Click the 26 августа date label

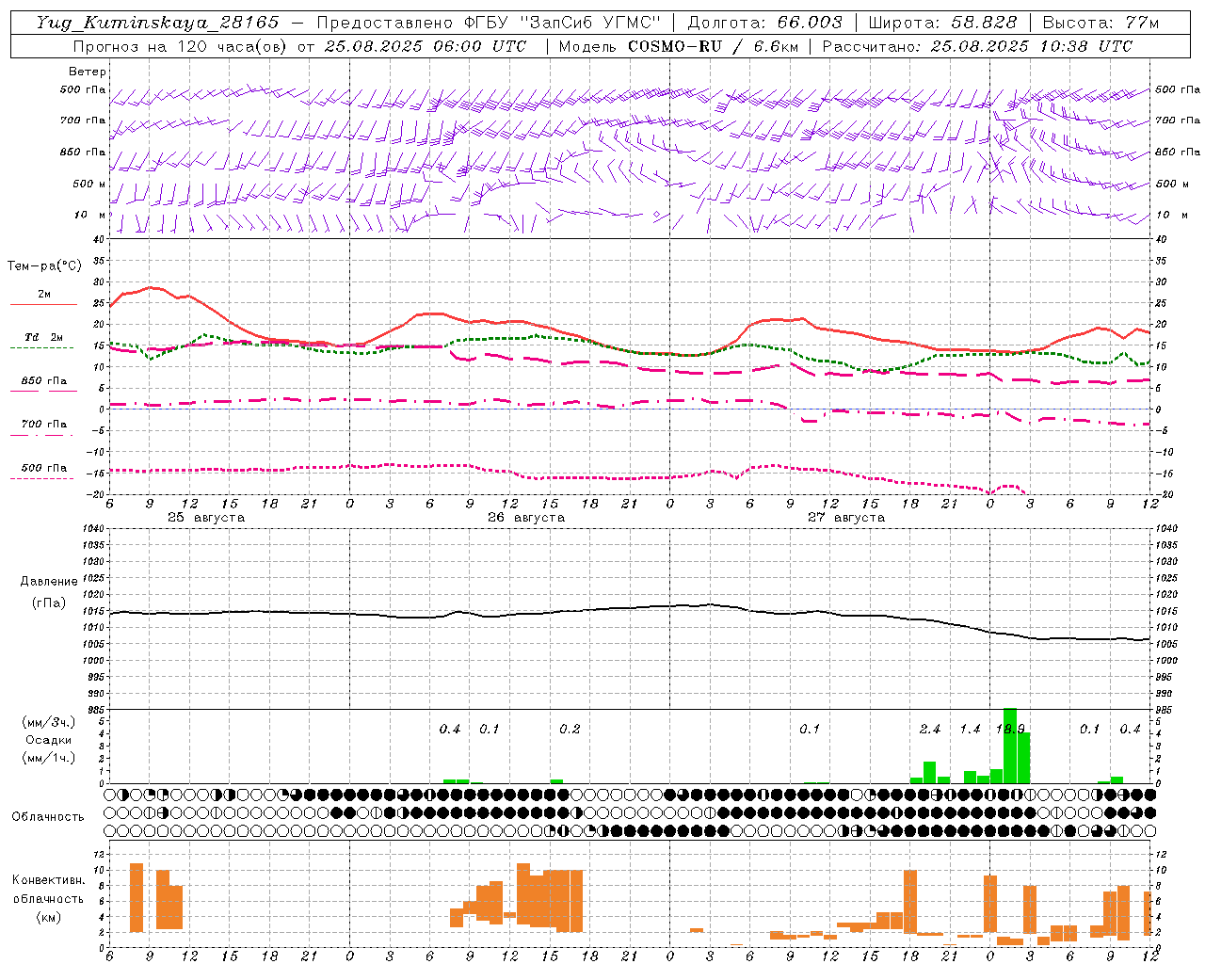(x=526, y=518)
